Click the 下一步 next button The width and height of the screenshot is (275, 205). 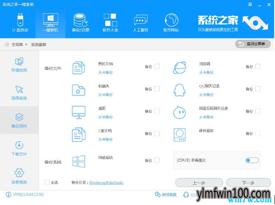point(248,183)
